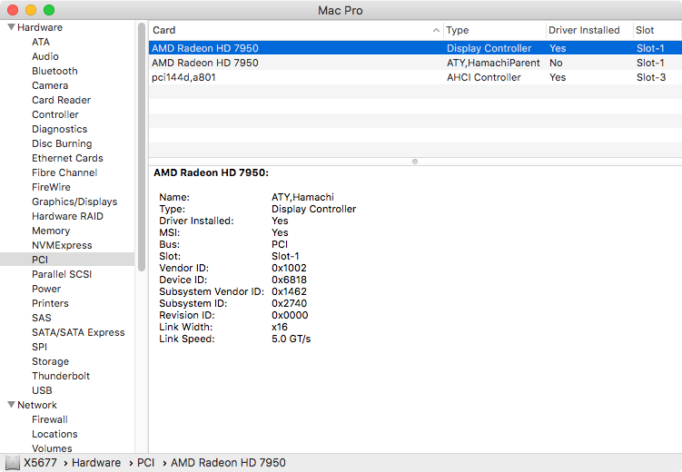Select Hardware RAID in sidebar
This screenshot has width=682, height=472.
tap(67, 216)
